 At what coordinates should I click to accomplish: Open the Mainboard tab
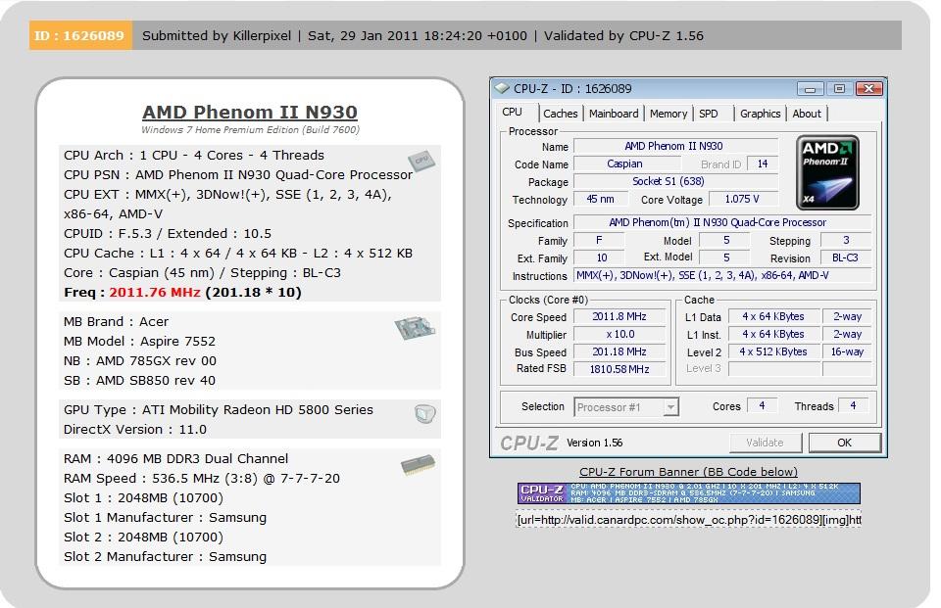click(614, 114)
